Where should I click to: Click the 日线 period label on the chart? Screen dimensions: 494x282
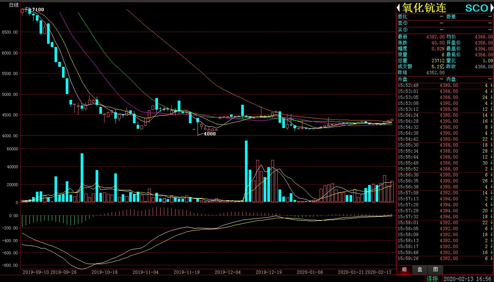click(x=14, y=5)
